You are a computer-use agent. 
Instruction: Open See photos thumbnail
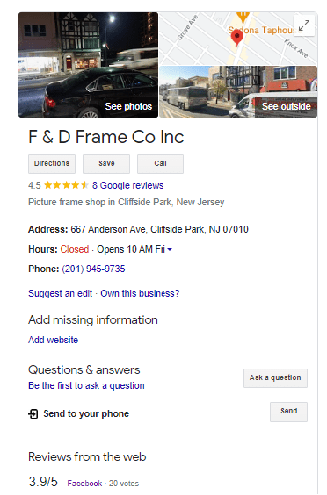click(x=88, y=65)
